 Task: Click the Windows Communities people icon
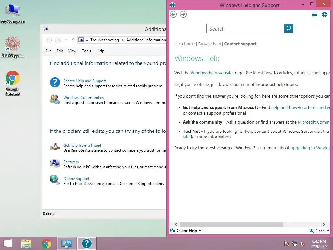coord(55,99)
